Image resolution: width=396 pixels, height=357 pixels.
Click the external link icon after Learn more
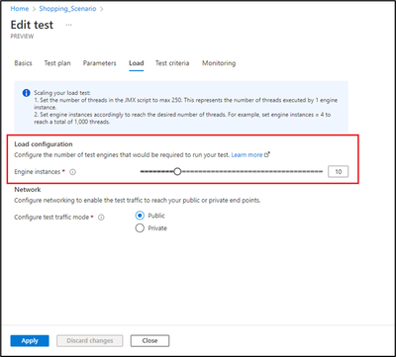267,154
